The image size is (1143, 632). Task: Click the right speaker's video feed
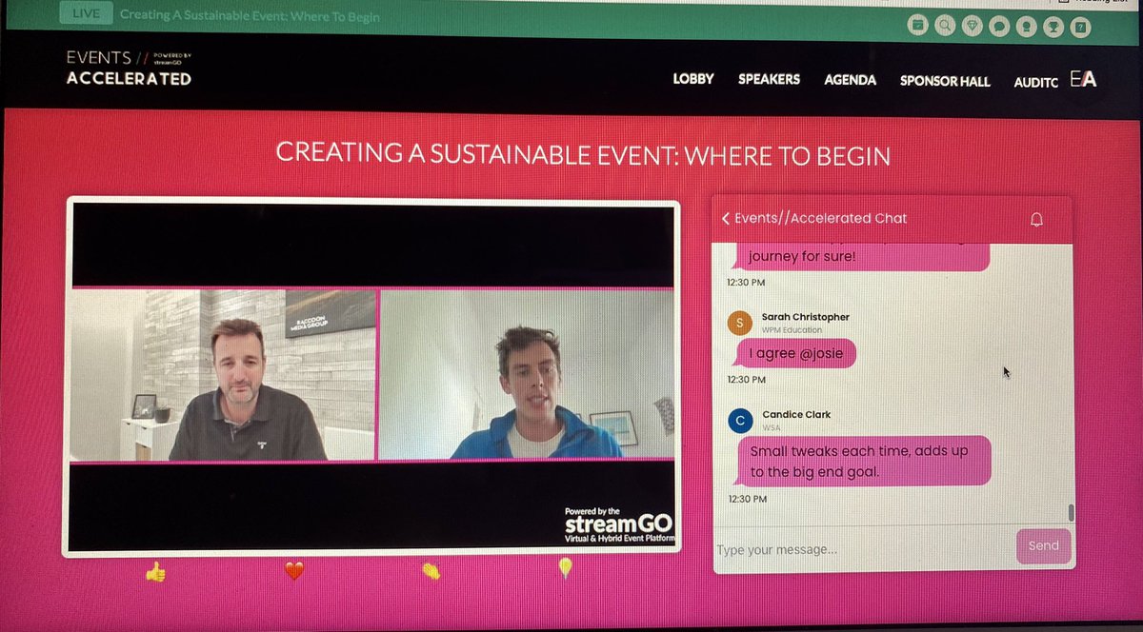click(x=527, y=375)
